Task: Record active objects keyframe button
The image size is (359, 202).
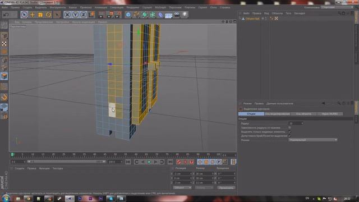Action: coord(179,162)
